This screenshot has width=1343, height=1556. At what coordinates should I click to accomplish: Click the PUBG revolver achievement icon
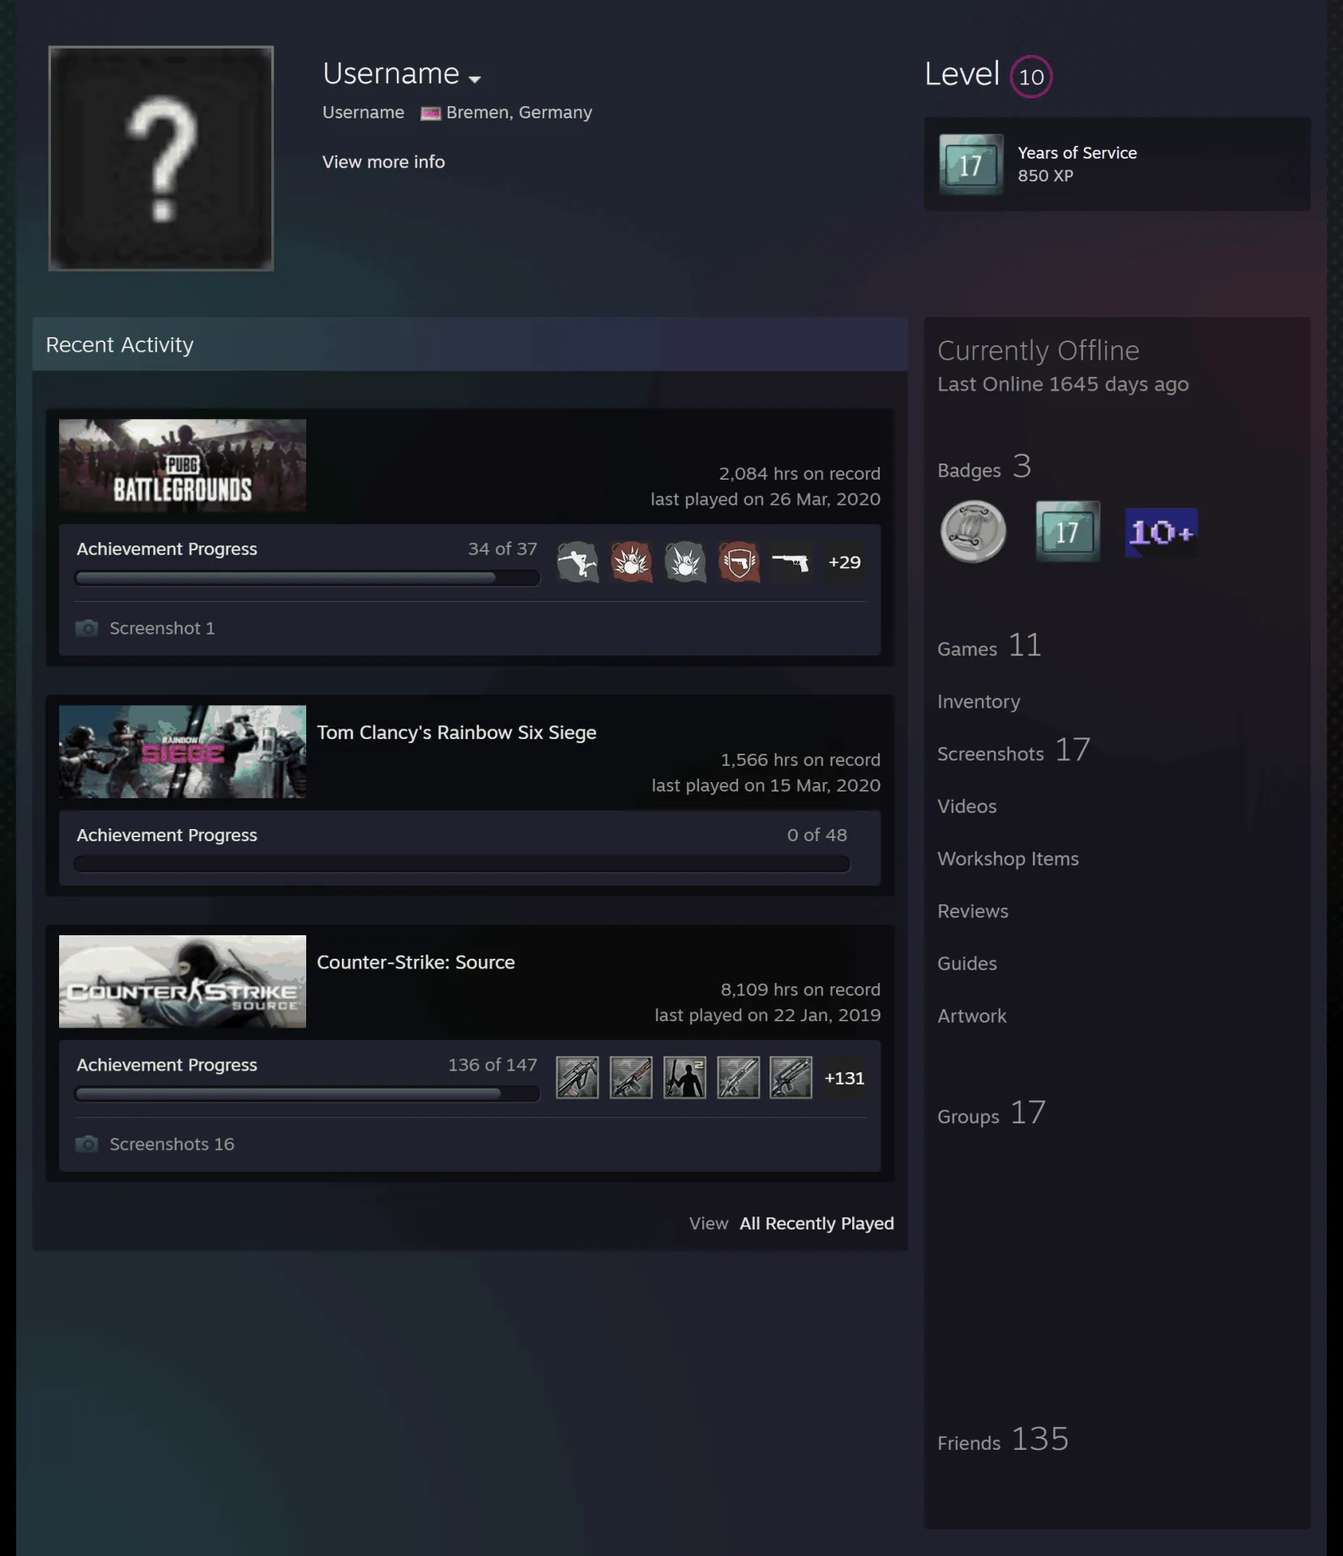[791, 562]
